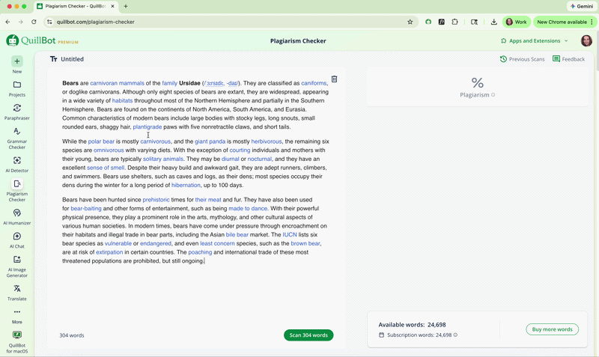Click the 'polar bear' link
The height and width of the screenshot is (357, 599).
[101, 141]
